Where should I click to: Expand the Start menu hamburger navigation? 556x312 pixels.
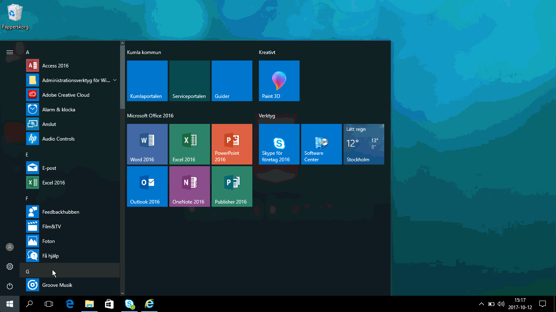coord(10,52)
